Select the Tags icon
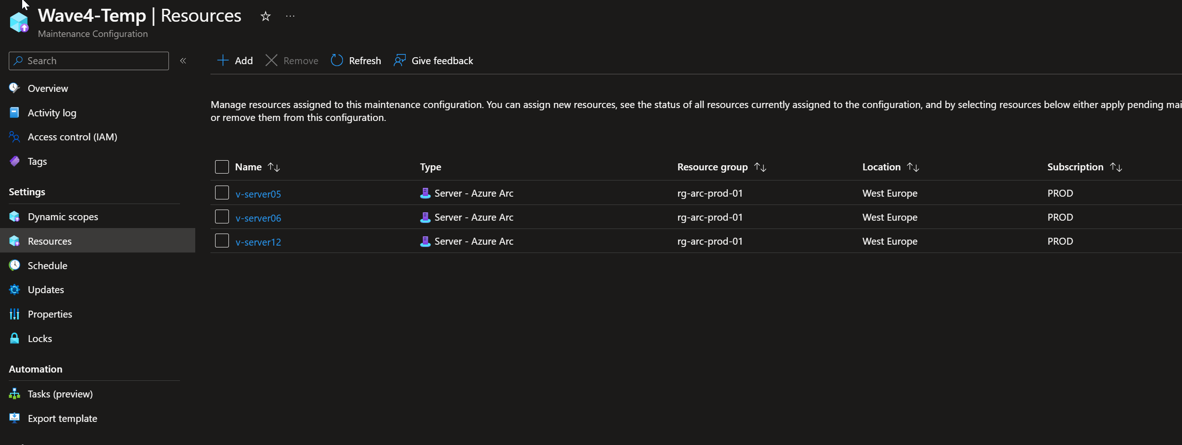Image resolution: width=1182 pixels, height=445 pixels. [14, 161]
